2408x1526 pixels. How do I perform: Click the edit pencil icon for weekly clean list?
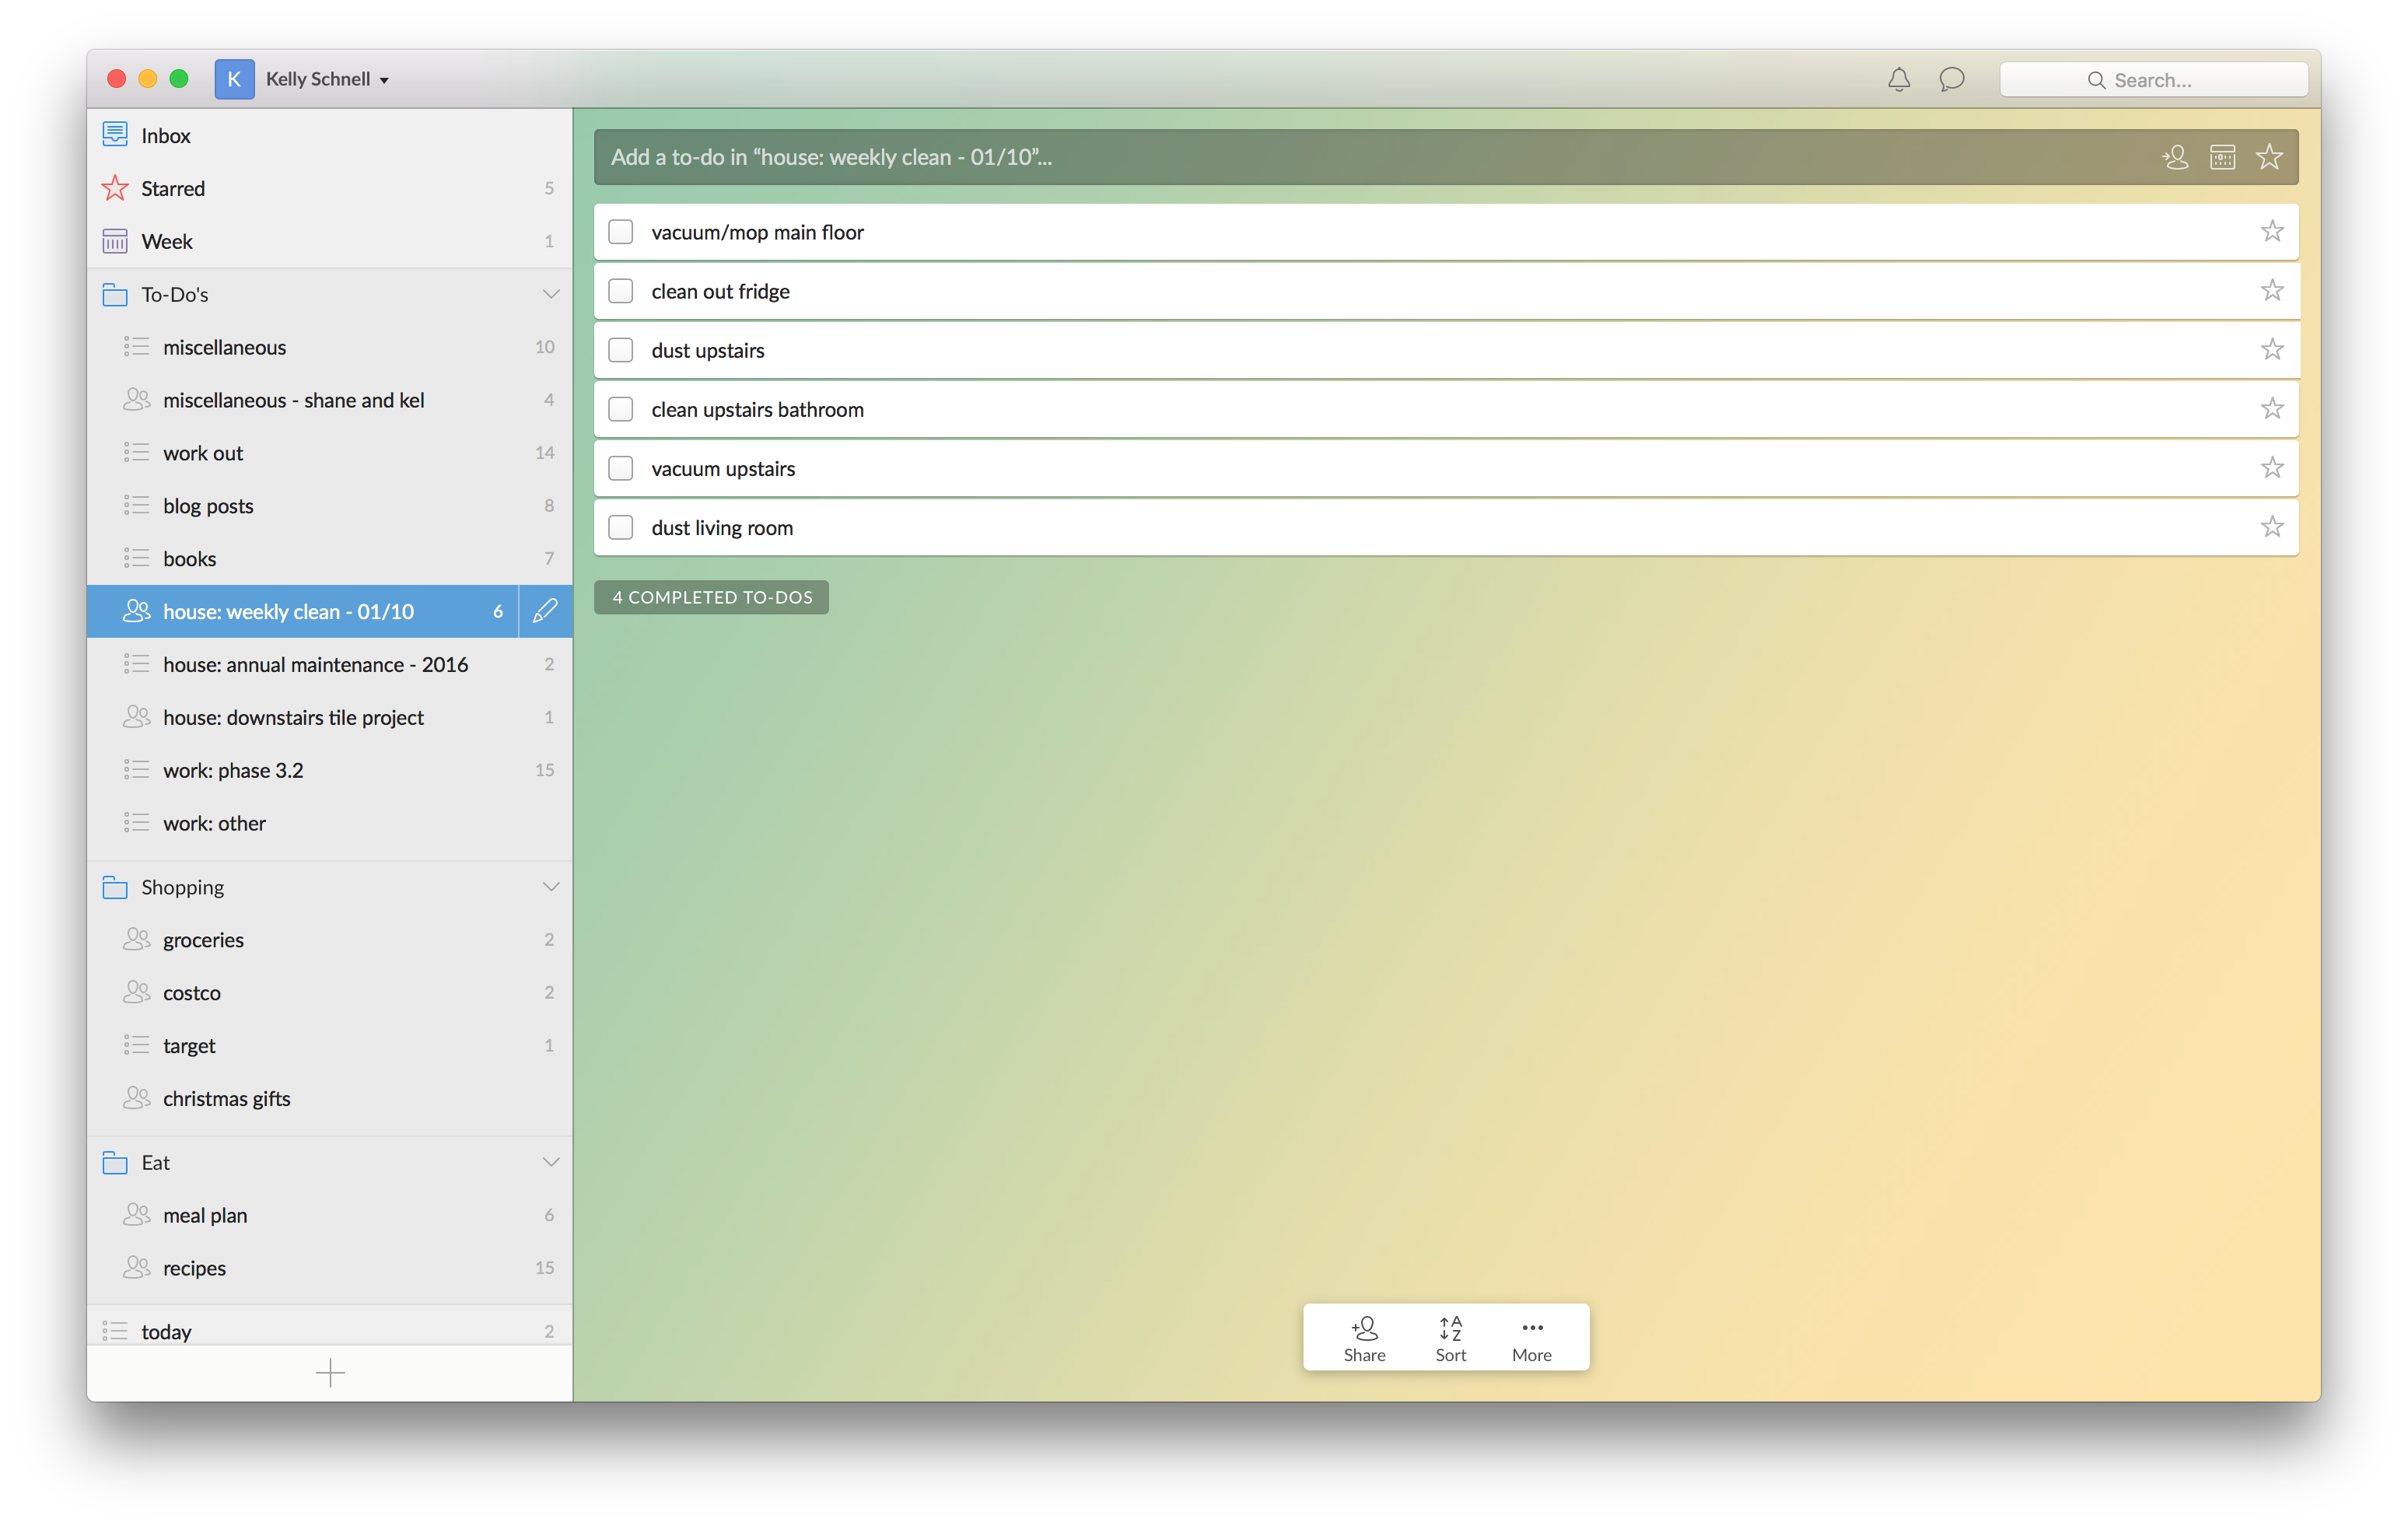tap(545, 611)
